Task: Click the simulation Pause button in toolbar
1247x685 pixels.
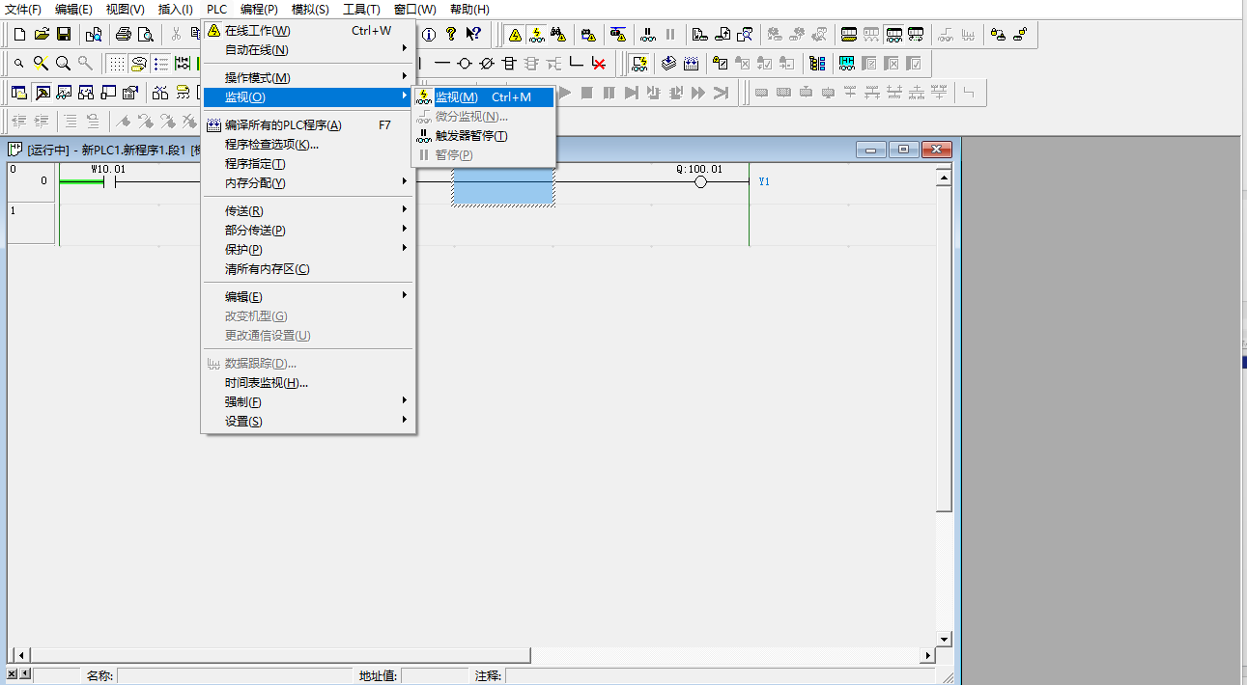Action: (609, 93)
